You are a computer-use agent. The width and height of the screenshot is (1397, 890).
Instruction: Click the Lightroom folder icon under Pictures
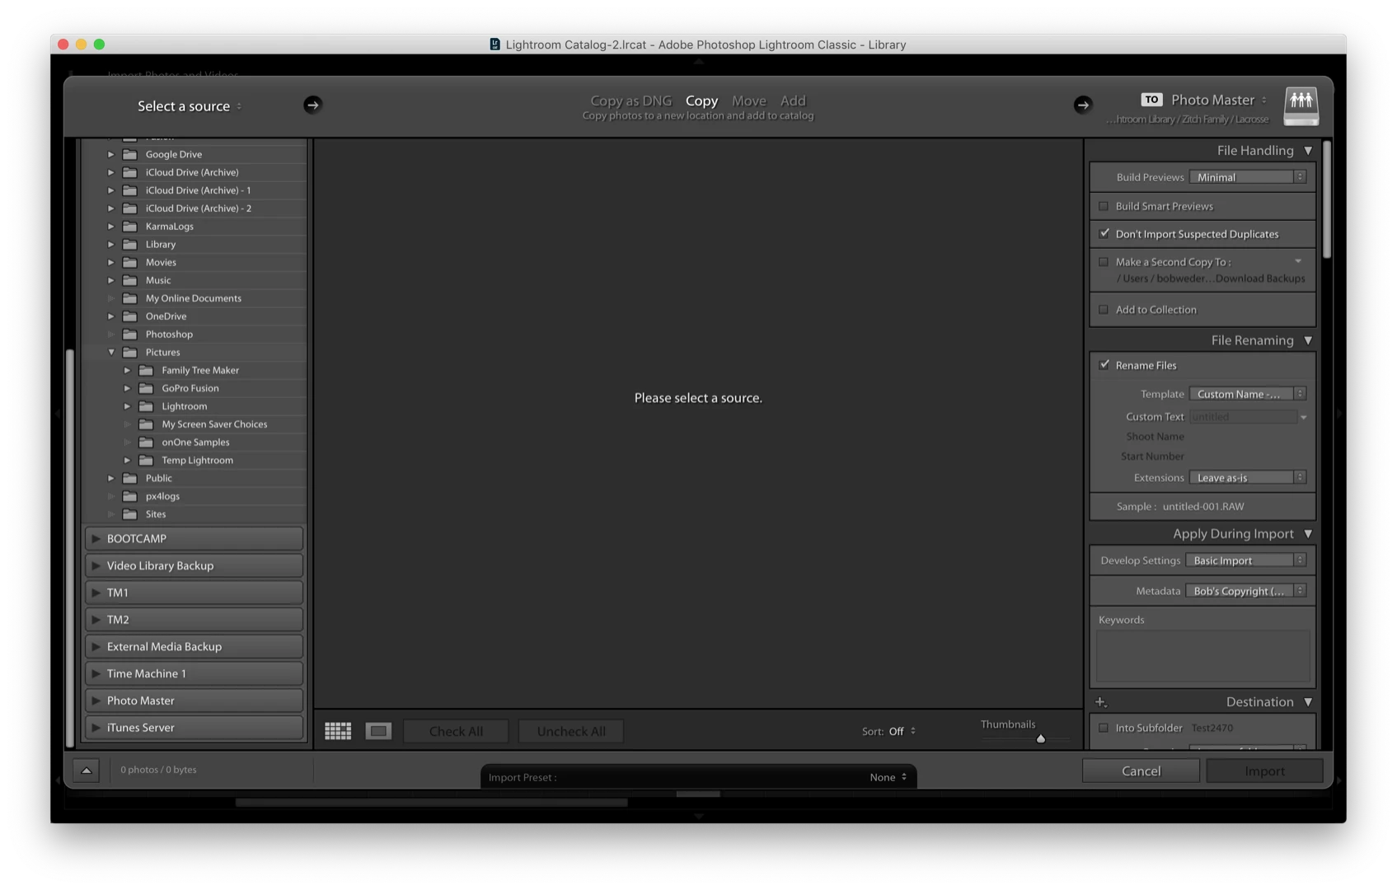[146, 406]
